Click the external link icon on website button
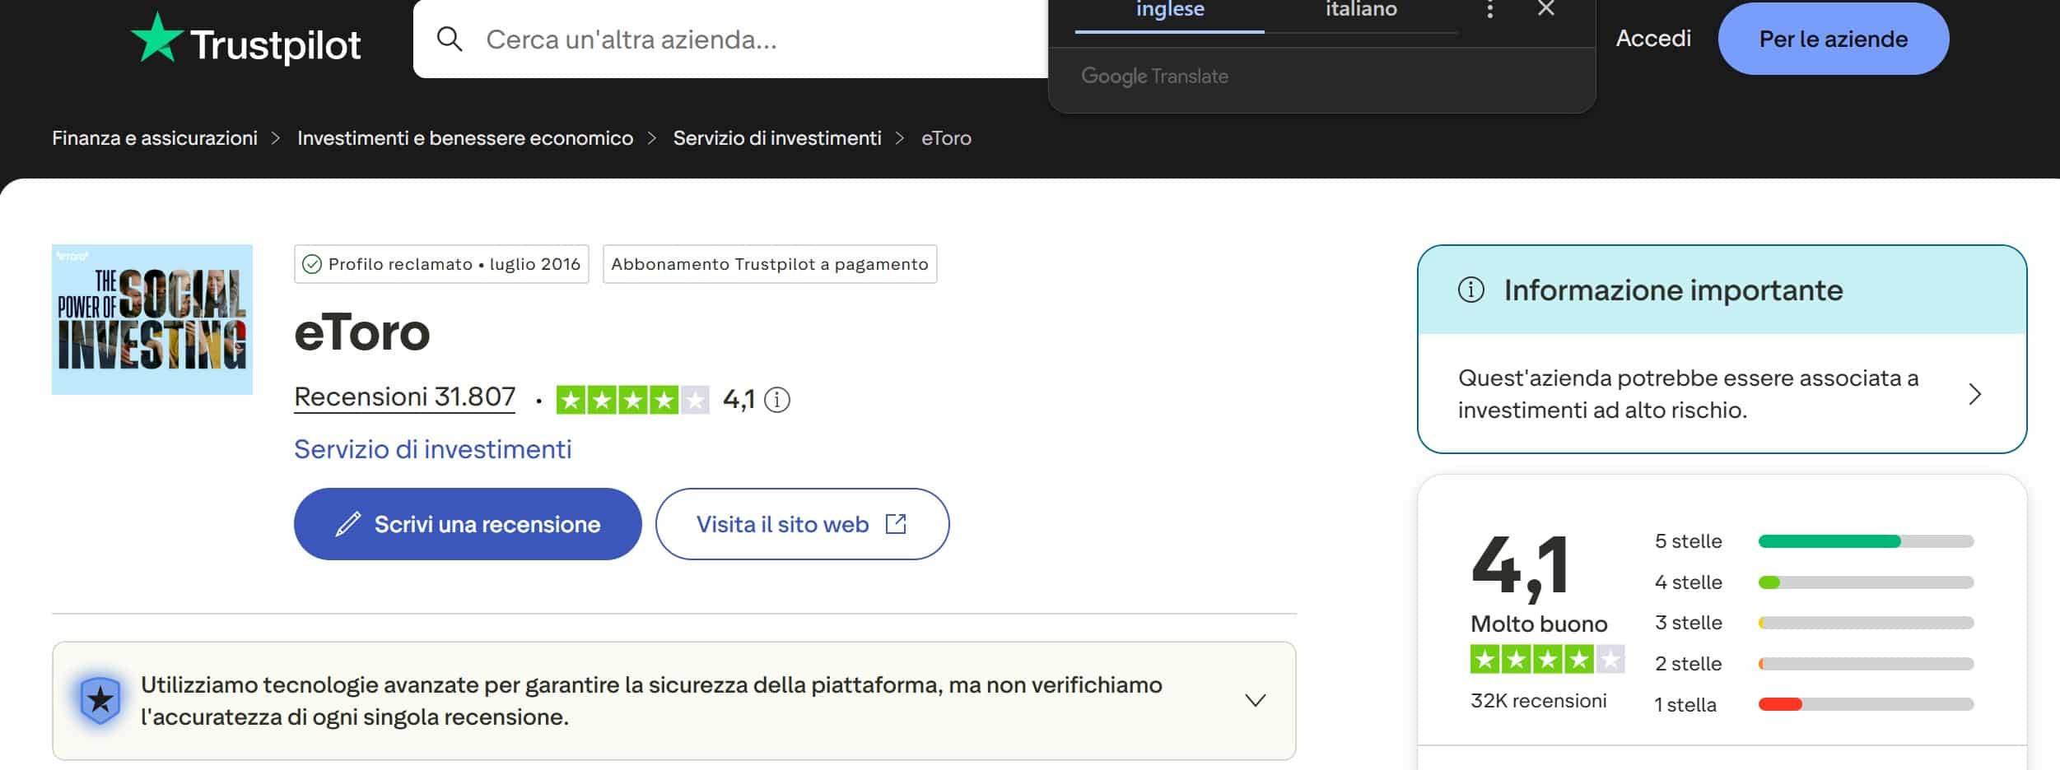The width and height of the screenshot is (2060, 770). click(x=896, y=524)
